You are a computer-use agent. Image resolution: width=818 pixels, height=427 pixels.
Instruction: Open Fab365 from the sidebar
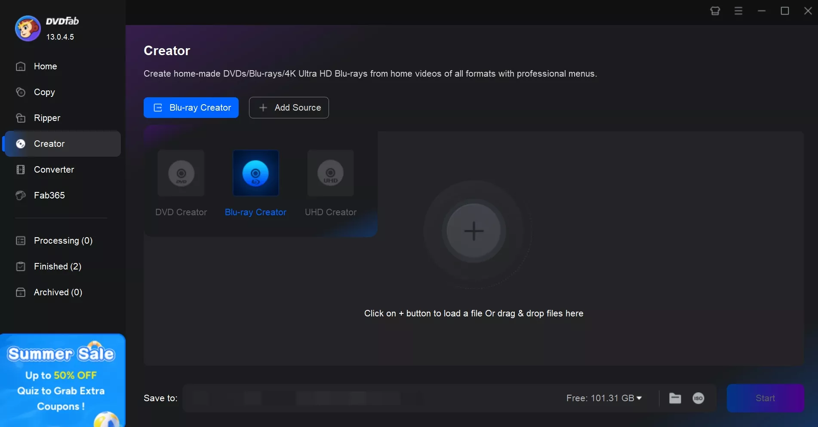click(49, 195)
